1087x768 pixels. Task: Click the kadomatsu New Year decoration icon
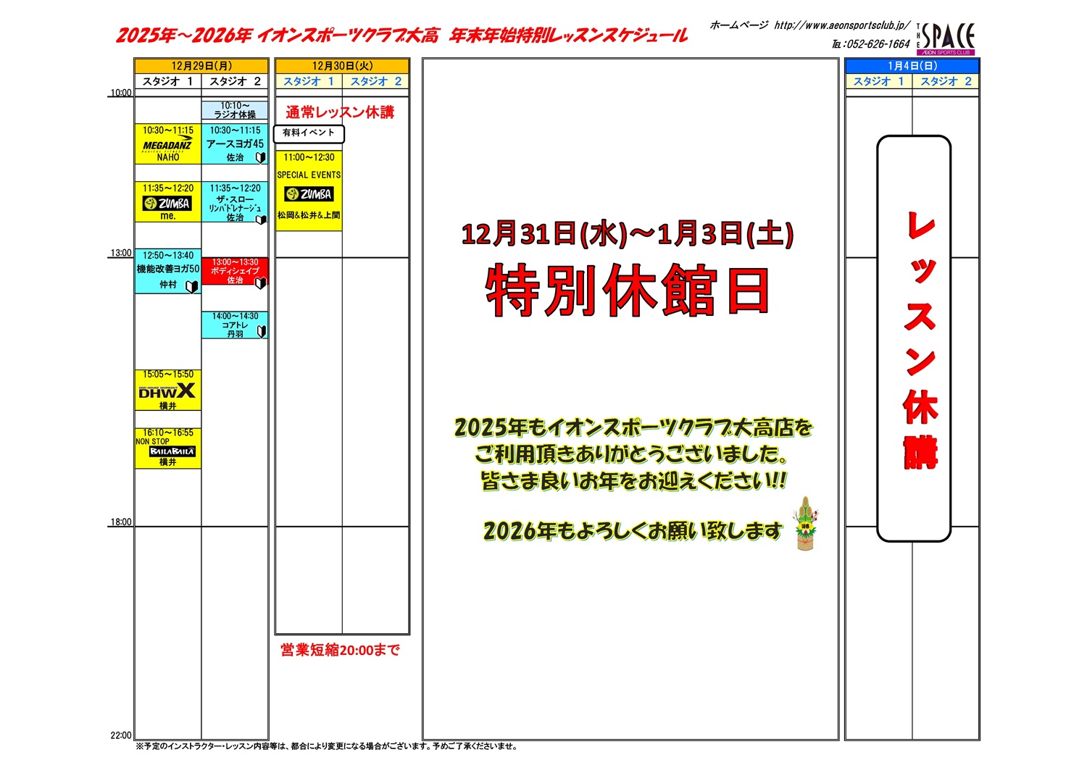click(x=804, y=524)
